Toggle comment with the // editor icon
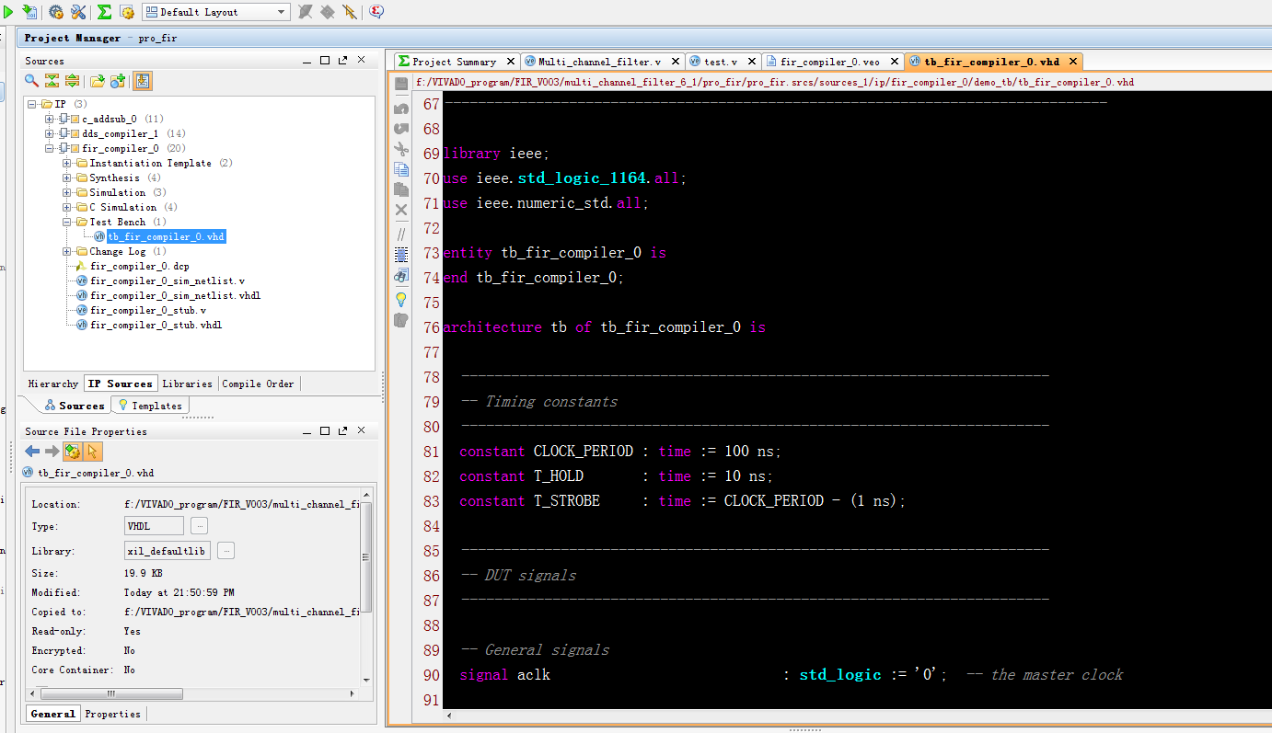 [x=401, y=234]
